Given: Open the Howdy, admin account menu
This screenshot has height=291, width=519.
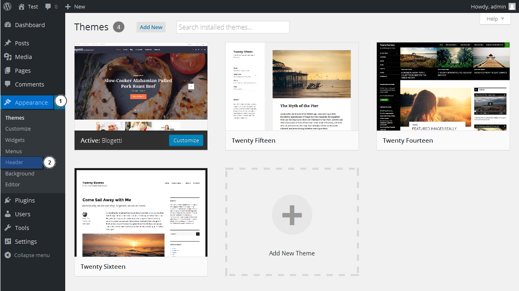Looking at the screenshot, I should [493, 6].
